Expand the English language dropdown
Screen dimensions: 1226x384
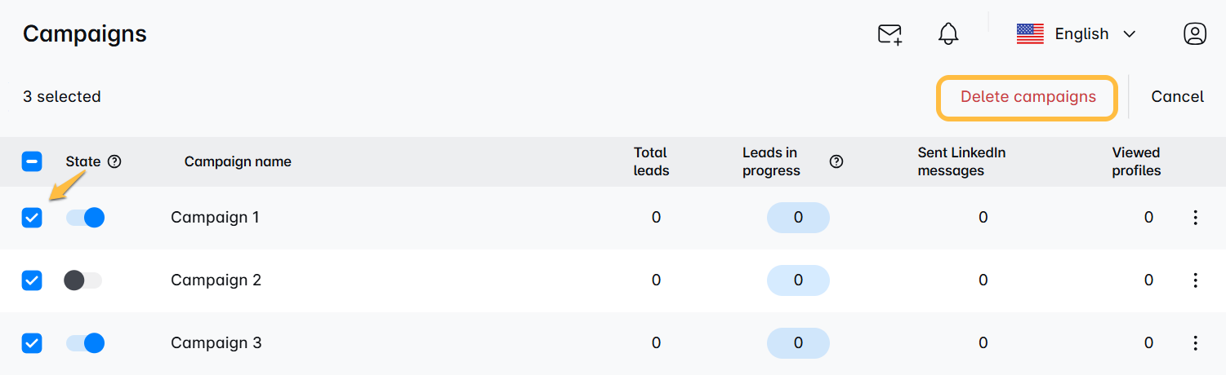click(1077, 33)
